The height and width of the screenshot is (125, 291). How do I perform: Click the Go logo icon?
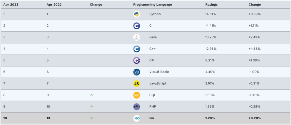click(137, 118)
